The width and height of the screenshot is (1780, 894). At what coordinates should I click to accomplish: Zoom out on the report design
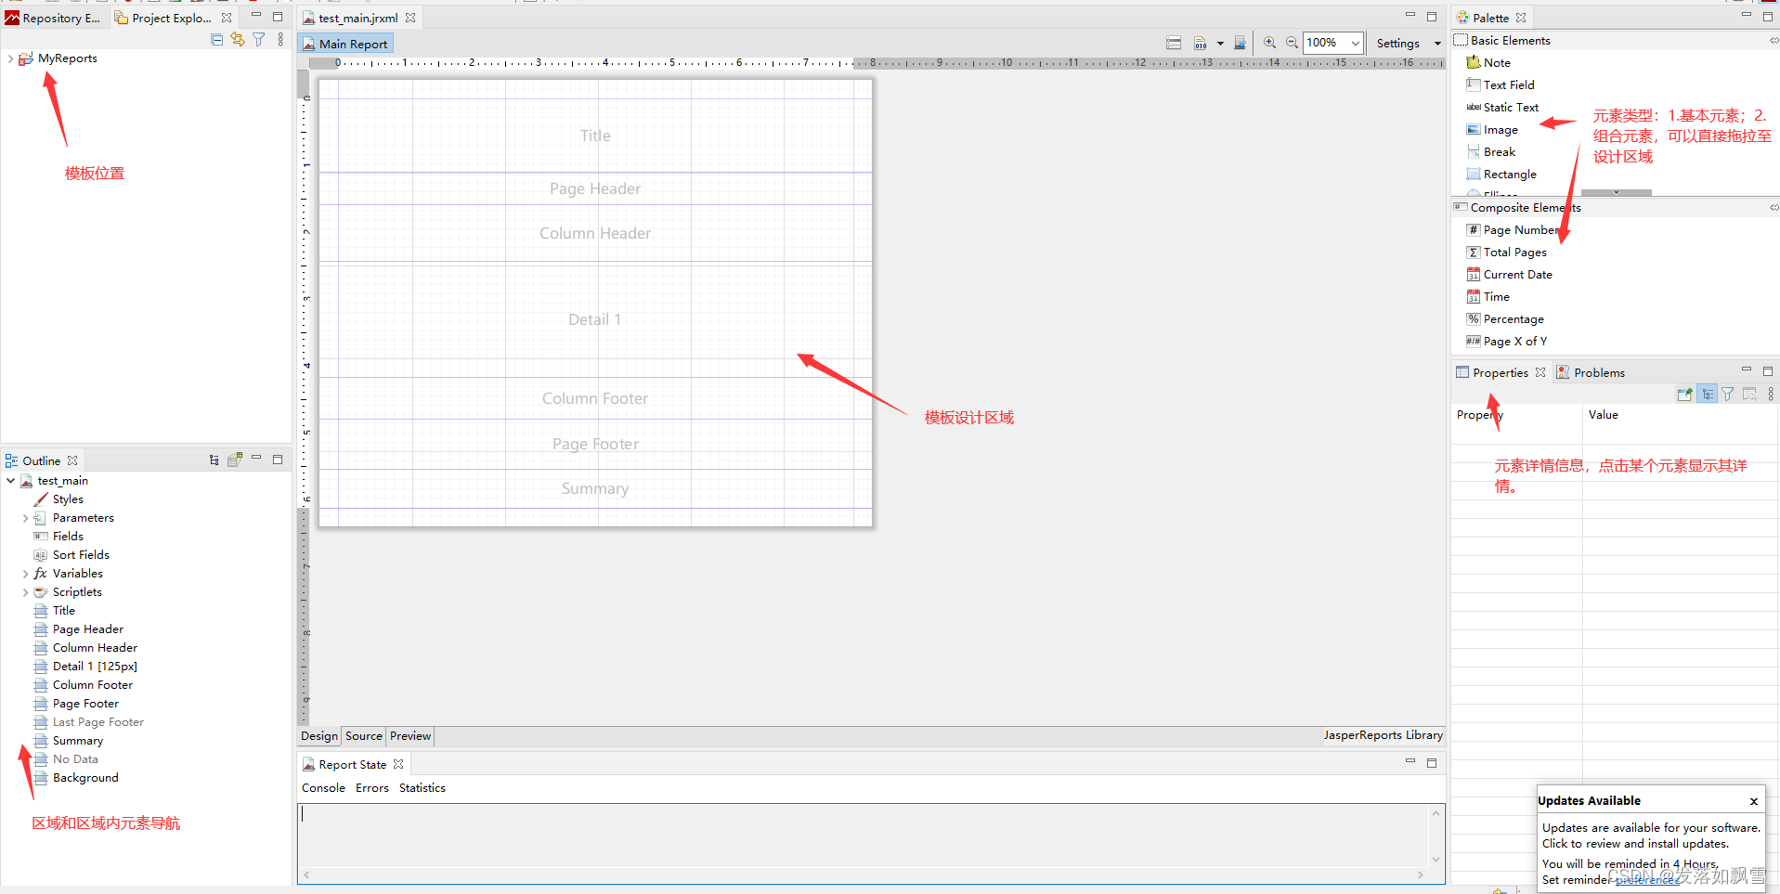(x=1292, y=43)
